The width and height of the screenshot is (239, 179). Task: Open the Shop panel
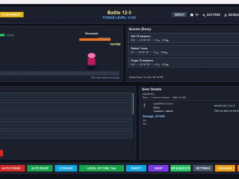158,168
